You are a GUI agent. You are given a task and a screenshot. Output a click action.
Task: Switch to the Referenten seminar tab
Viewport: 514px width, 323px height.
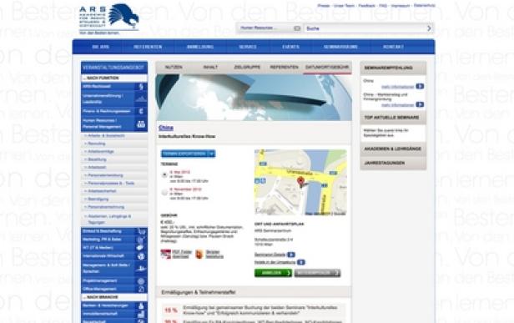tap(284, 68)
